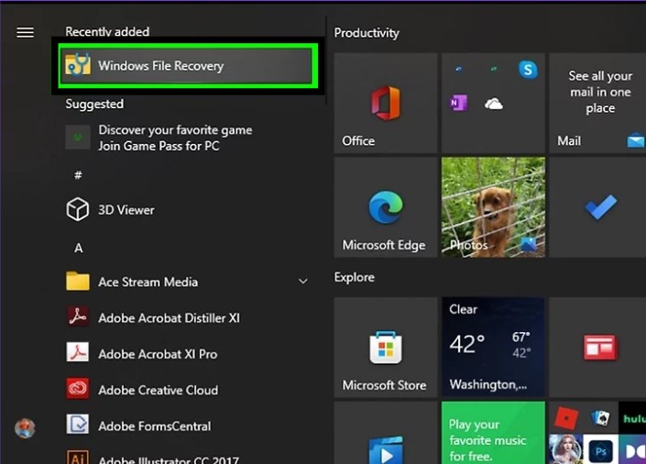Click the Explore group heading
The height and width of the screenshot is (464, 646).
(355, 277)
